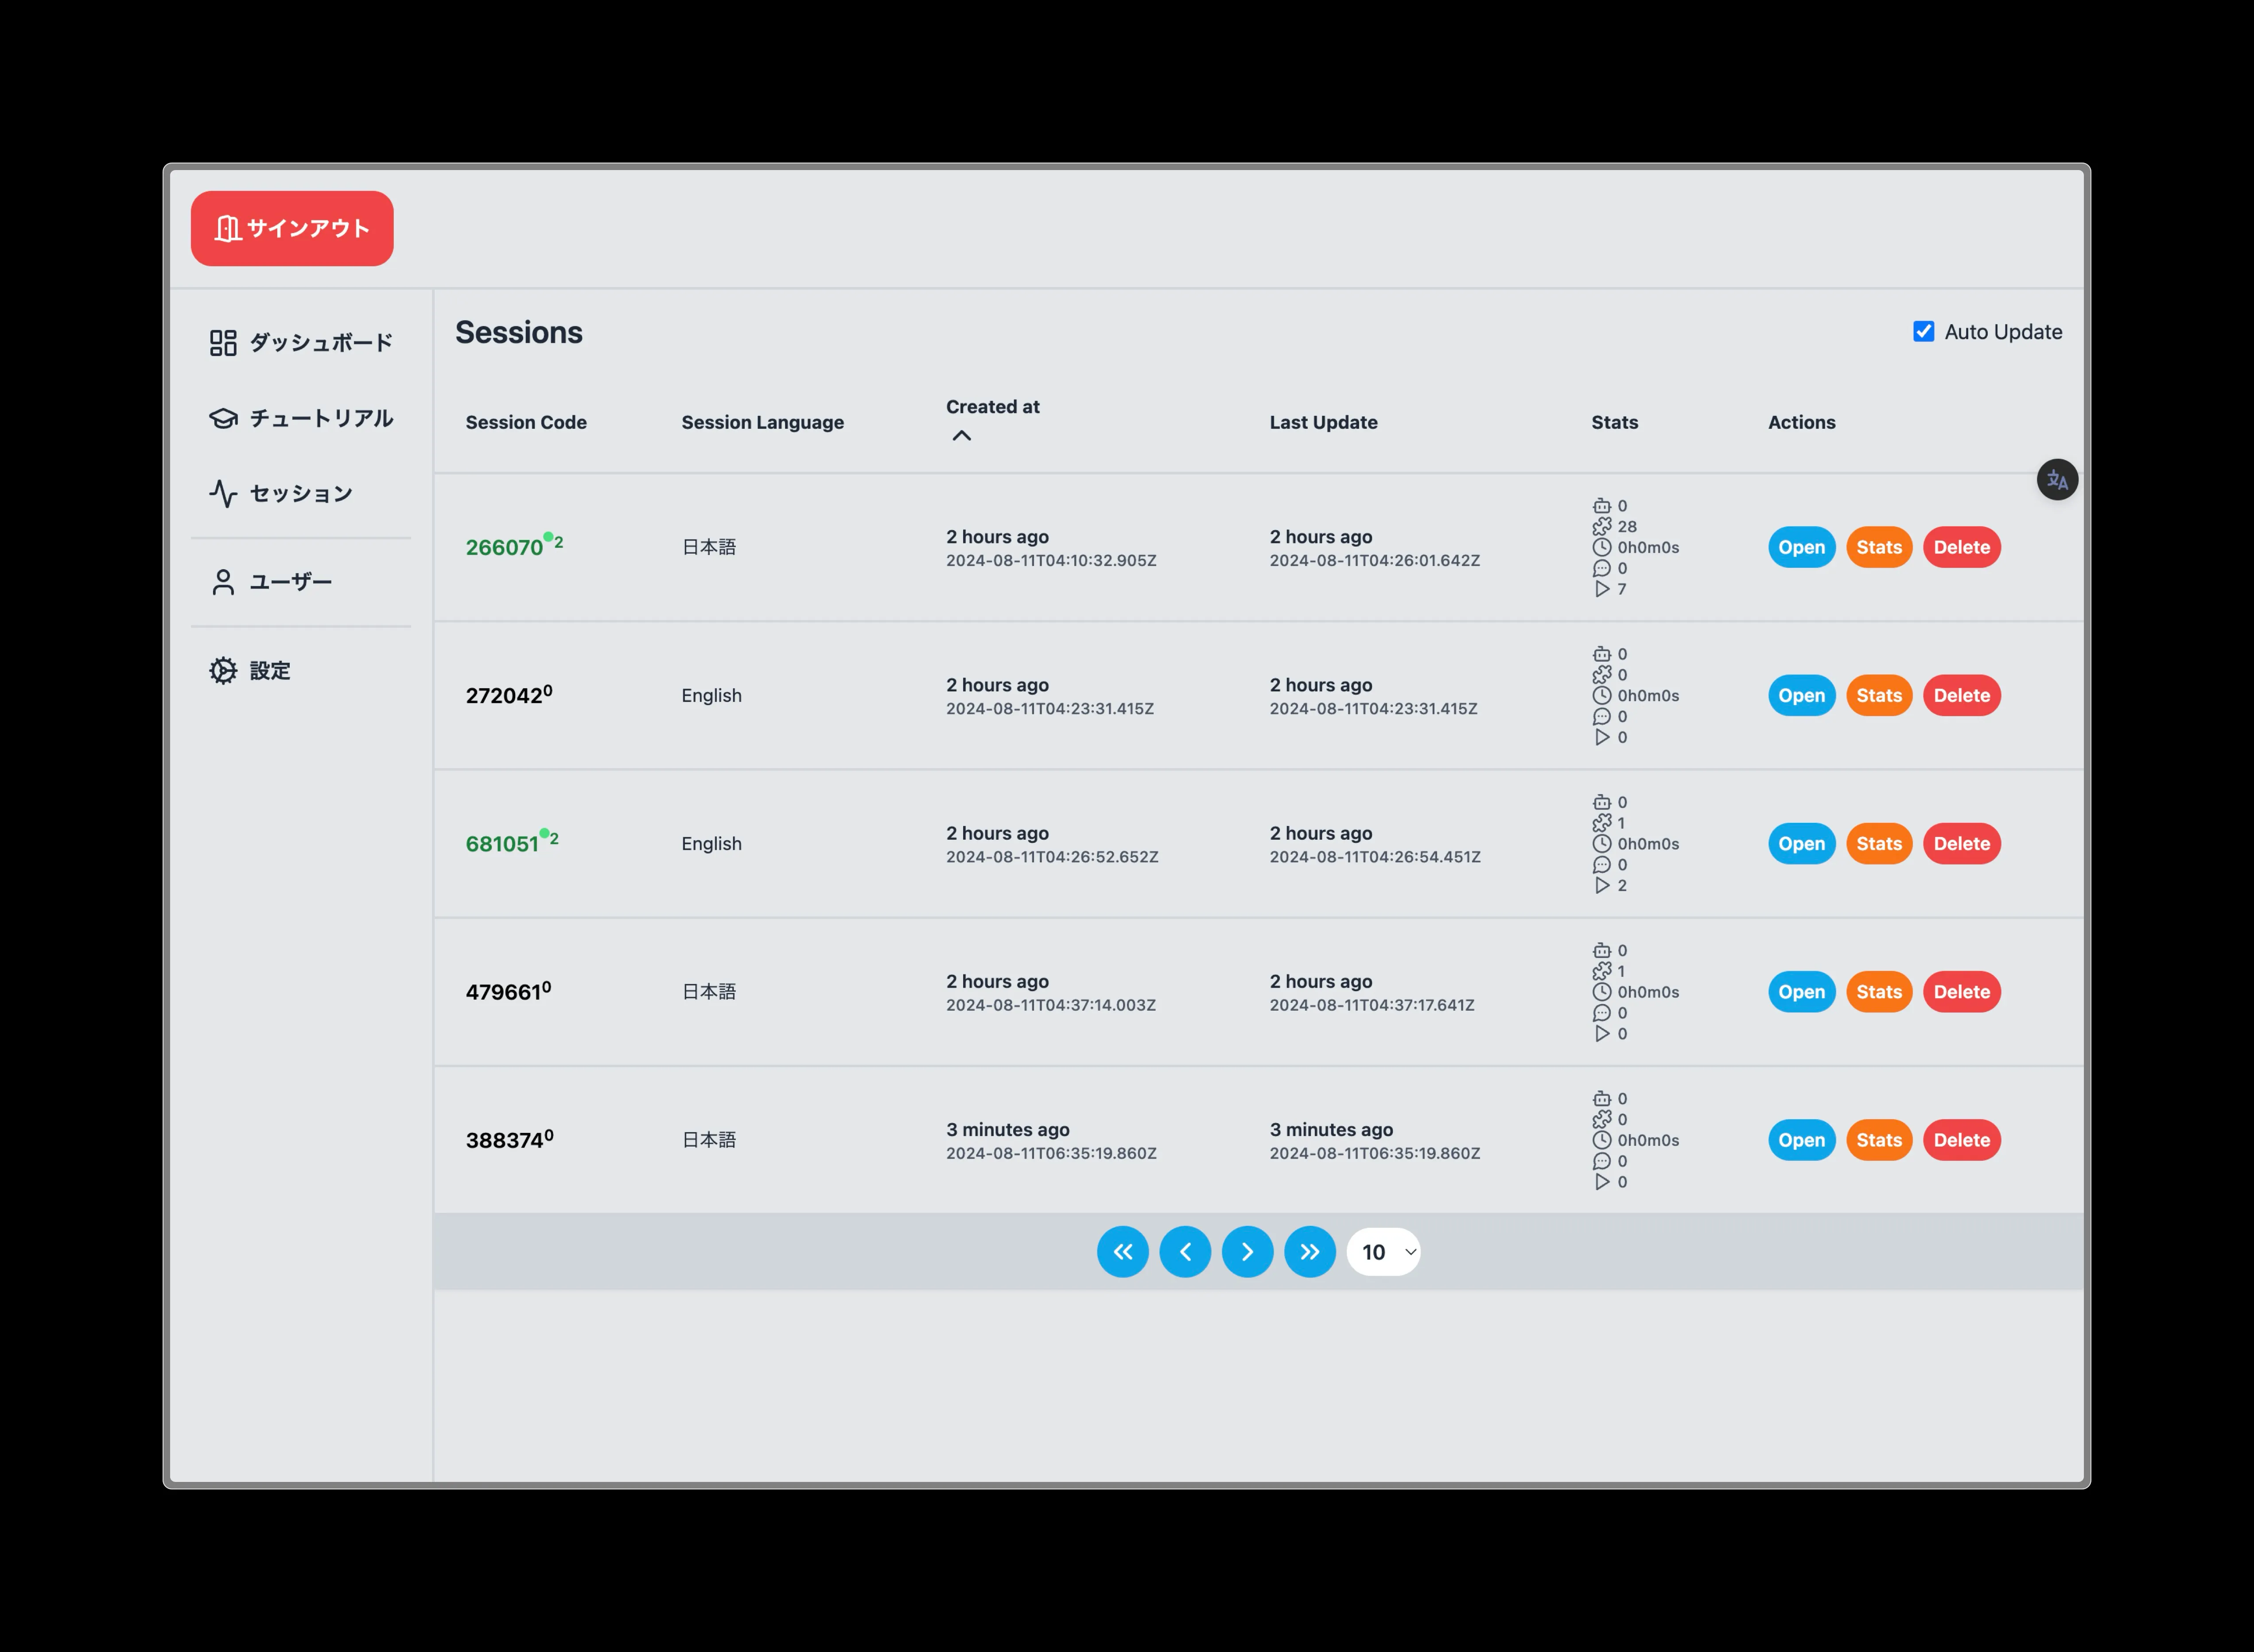Jump to last page with double-right arrow
This screenshot has height=1652, width=2254.
pos(1309,1252)
